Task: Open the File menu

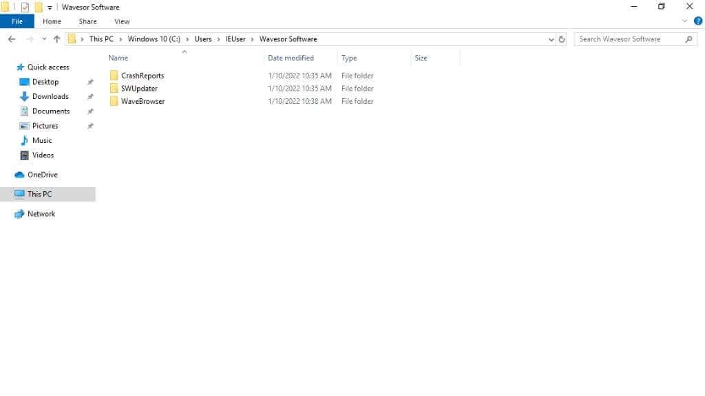Action: pyautogui.click(x=17, y=21)
